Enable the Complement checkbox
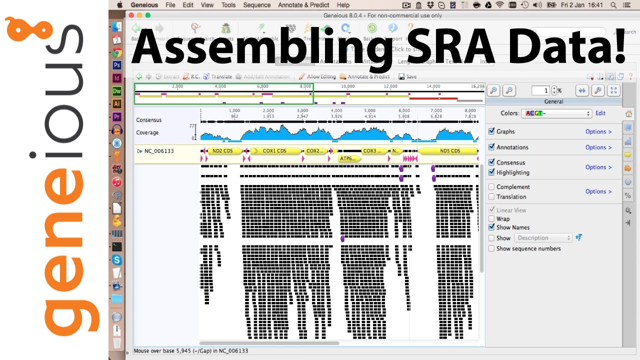The width and height of the screenshot is (640, 360). (x=491, y=186)
